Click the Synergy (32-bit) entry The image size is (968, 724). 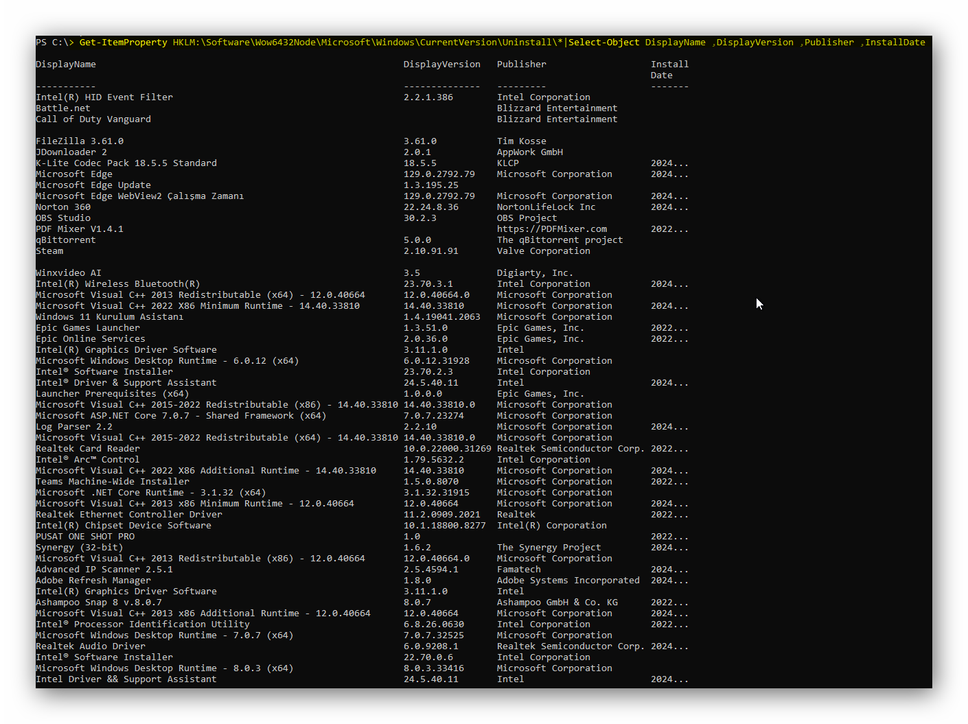pyautogui.click(x=79, y=548)
